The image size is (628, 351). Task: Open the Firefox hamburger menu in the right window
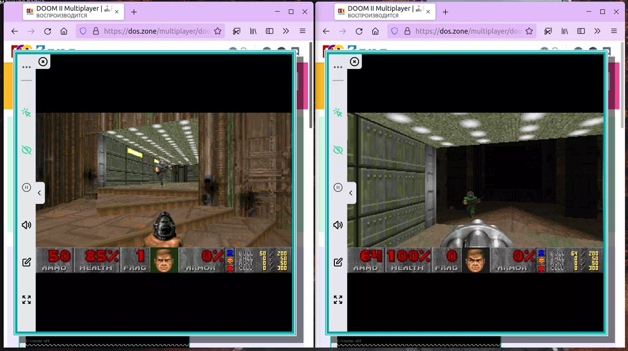point(614,31)
